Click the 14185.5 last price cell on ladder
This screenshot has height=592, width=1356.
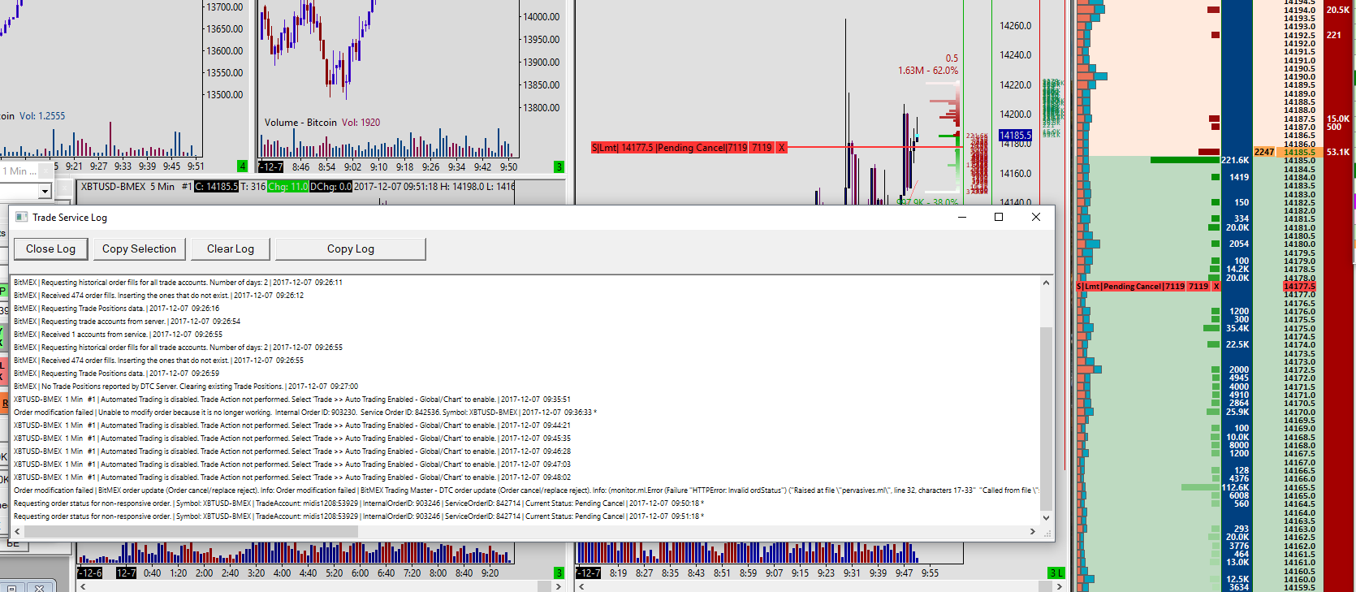coord(1300,152)
